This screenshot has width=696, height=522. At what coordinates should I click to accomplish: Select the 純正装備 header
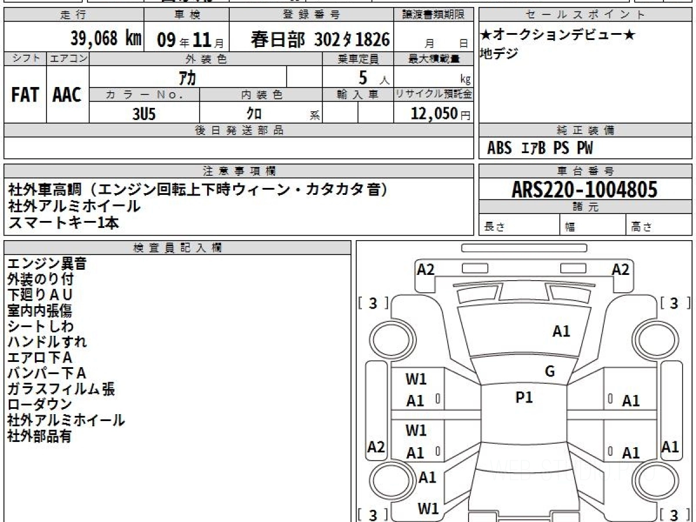pos(585,130)
